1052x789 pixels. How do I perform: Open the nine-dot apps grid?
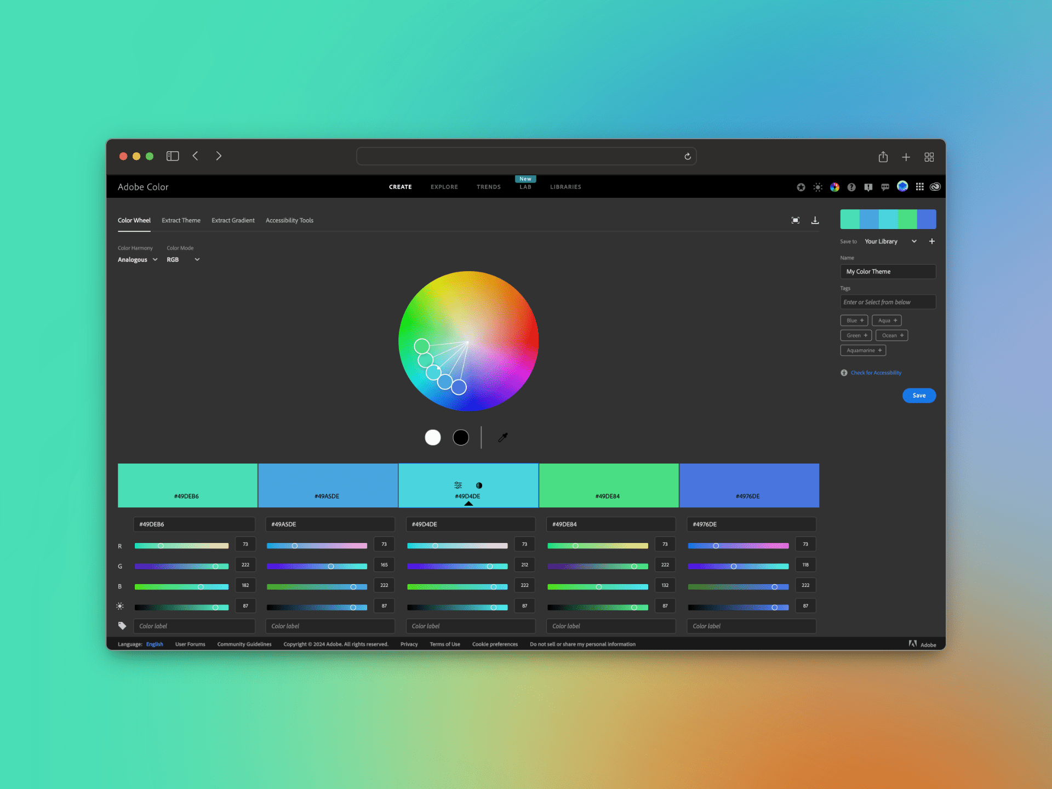point(919,187)
